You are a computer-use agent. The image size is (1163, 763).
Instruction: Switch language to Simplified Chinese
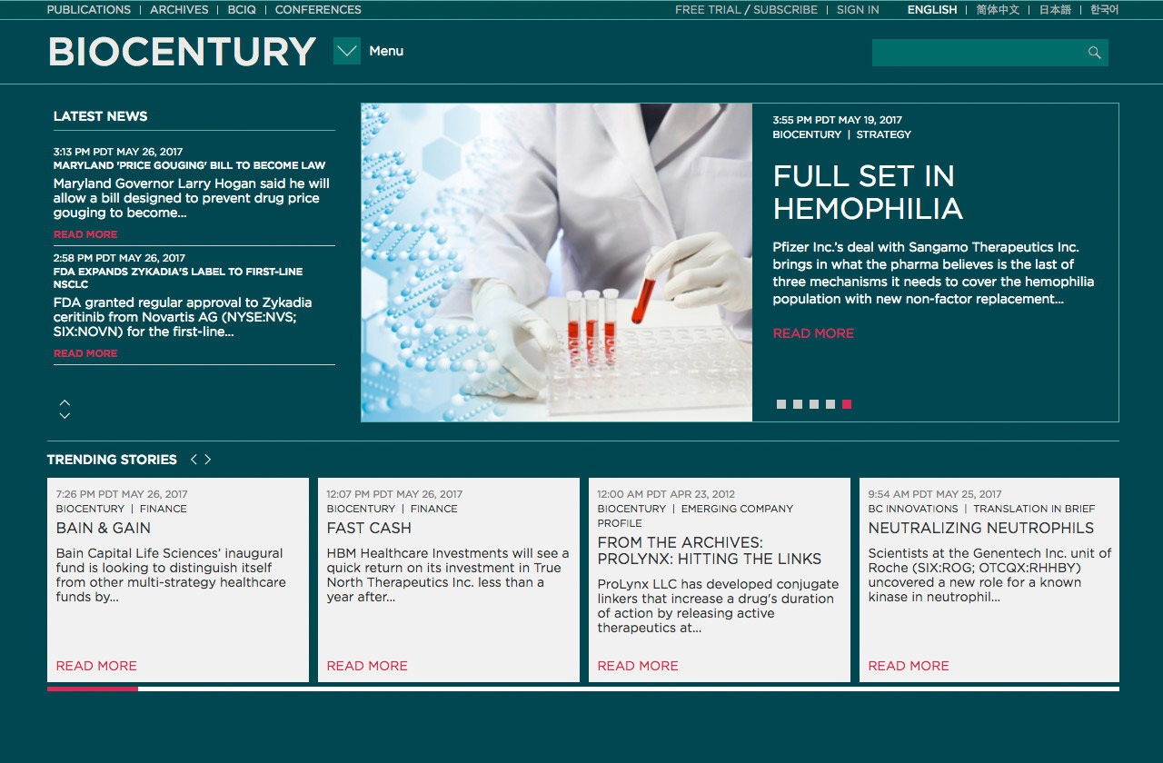[x=998, y=10]
